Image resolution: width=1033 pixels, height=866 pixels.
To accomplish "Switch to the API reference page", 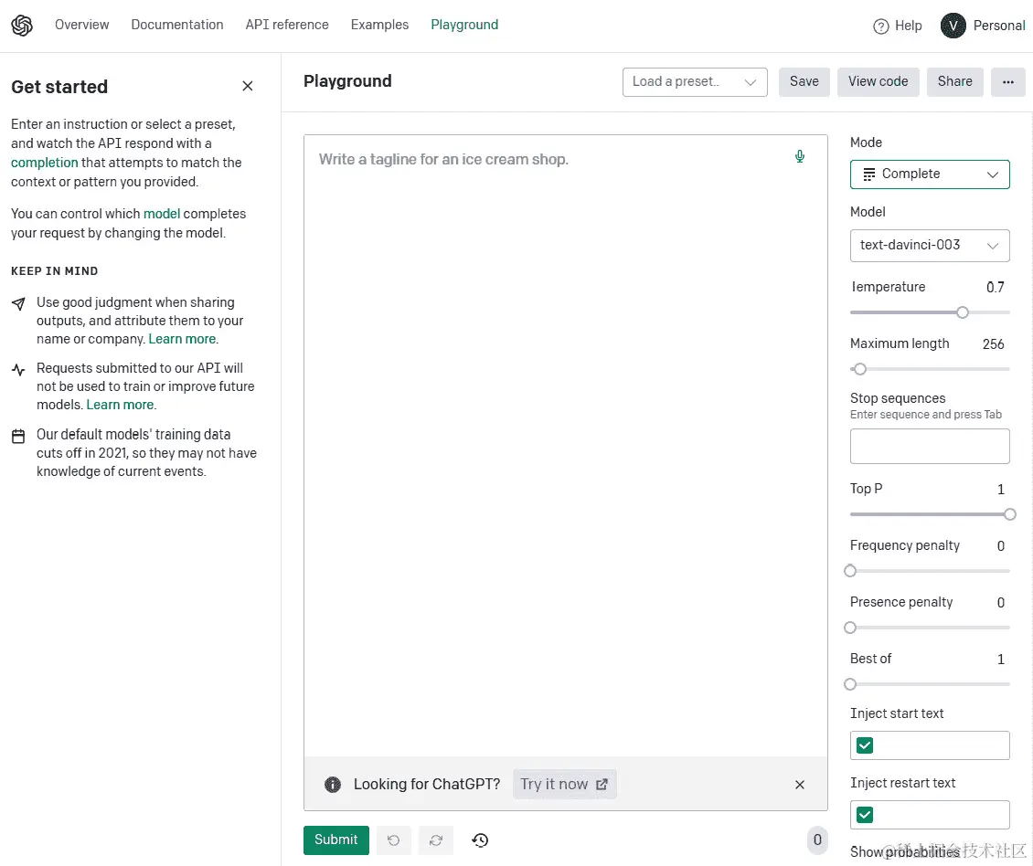I will coord(287,25).
